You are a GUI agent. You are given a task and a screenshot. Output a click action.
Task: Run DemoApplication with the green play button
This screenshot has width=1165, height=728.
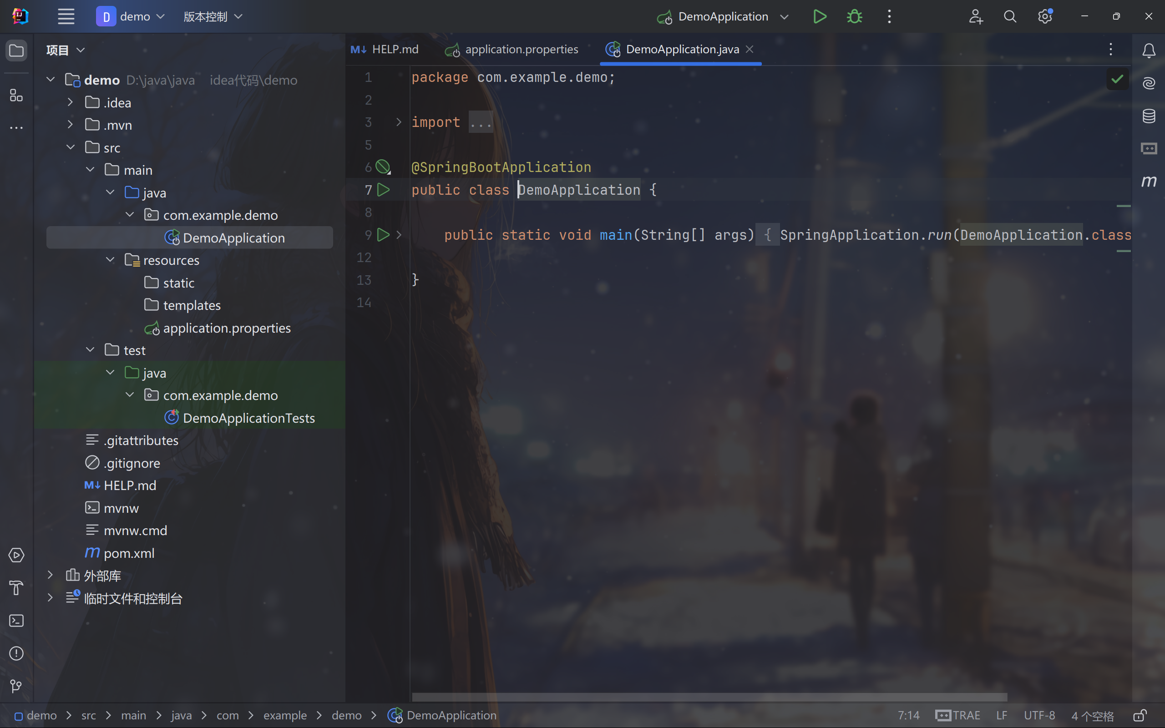pyautogui.click(x=819, y=17)
